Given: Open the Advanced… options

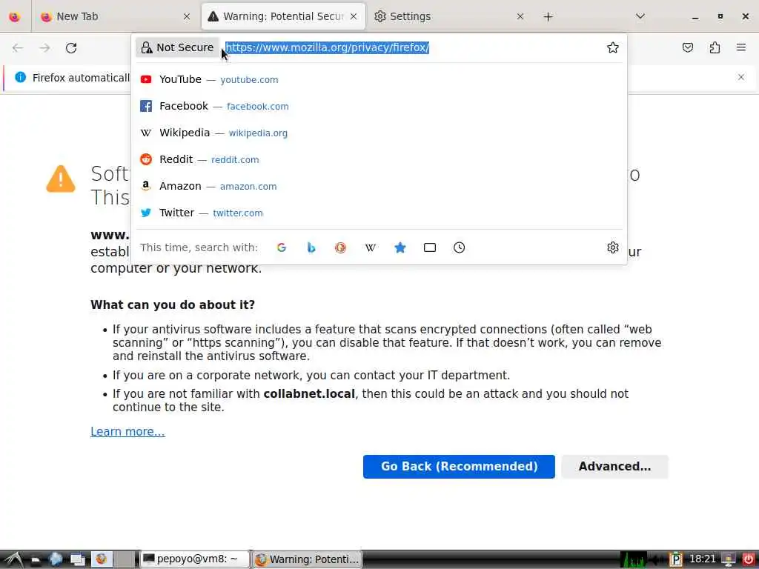Looking at the screenshot, I should (x=614, y=467).
